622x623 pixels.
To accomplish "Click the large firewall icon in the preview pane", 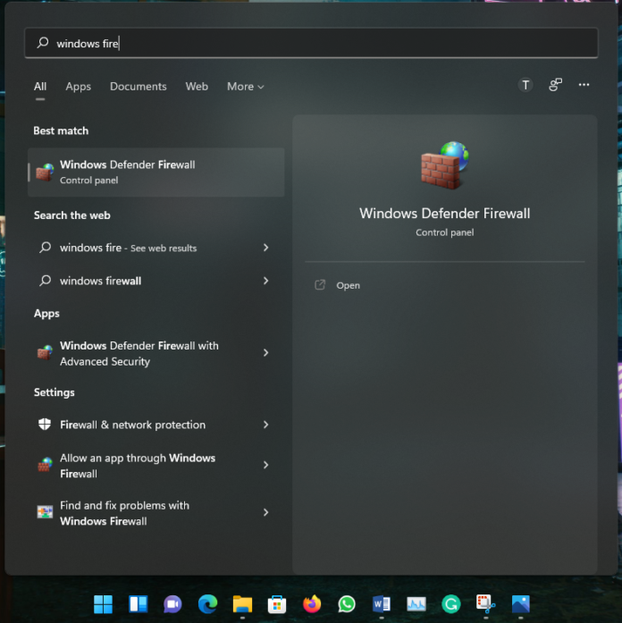I will coord(445,164).
